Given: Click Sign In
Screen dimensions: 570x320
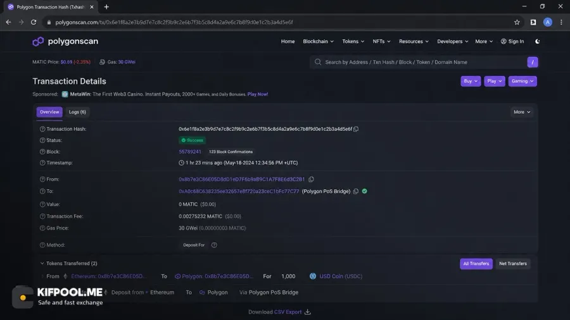Looking at the screenshot, I should coord(512,41).
